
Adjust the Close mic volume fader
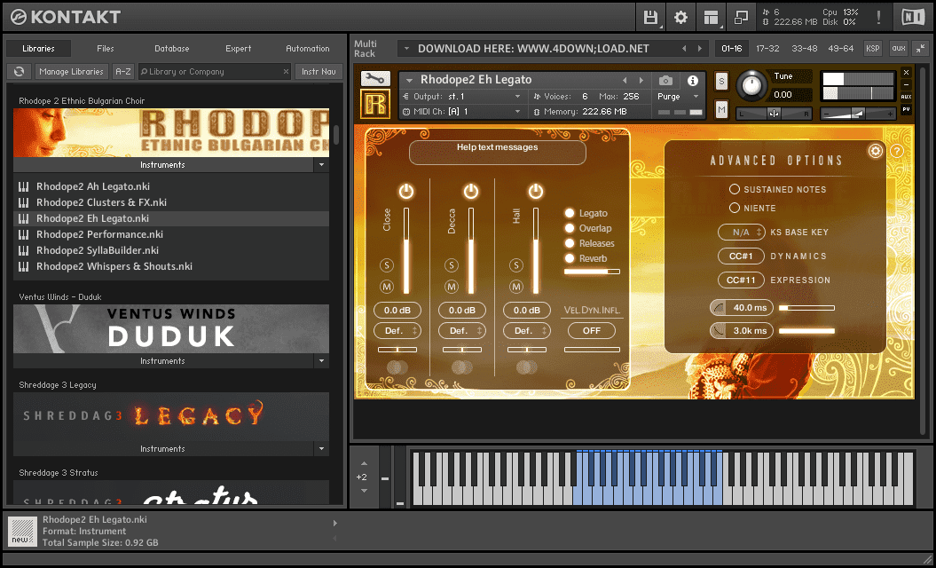pyautogui.click(x=406, y=251)
